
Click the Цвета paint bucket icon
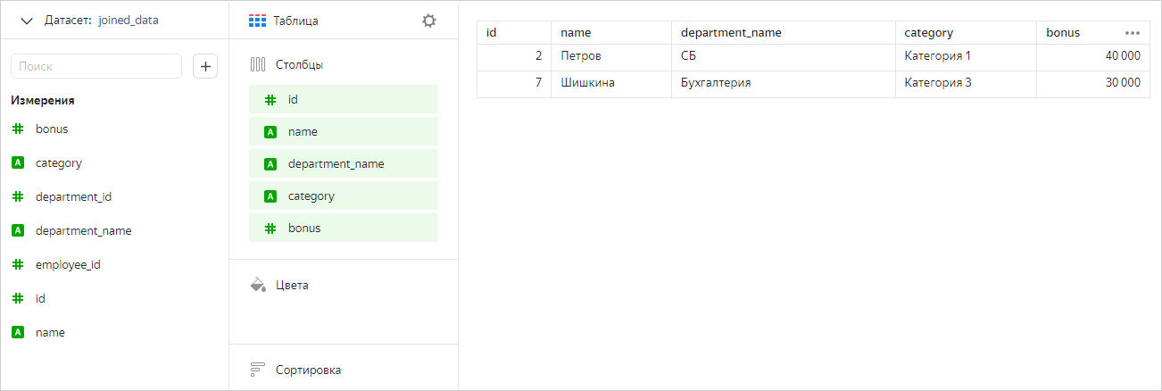tap(258, 285)
